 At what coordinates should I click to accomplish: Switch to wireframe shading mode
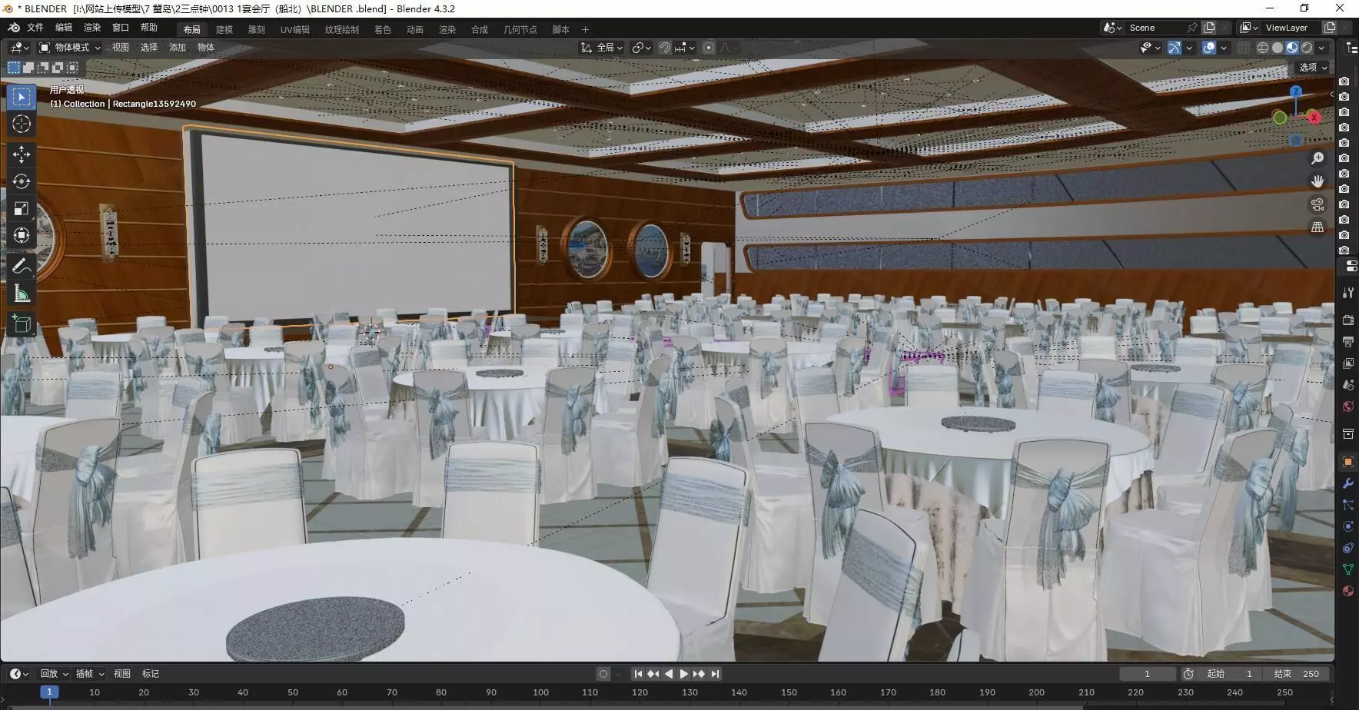tap(1262, 48)
